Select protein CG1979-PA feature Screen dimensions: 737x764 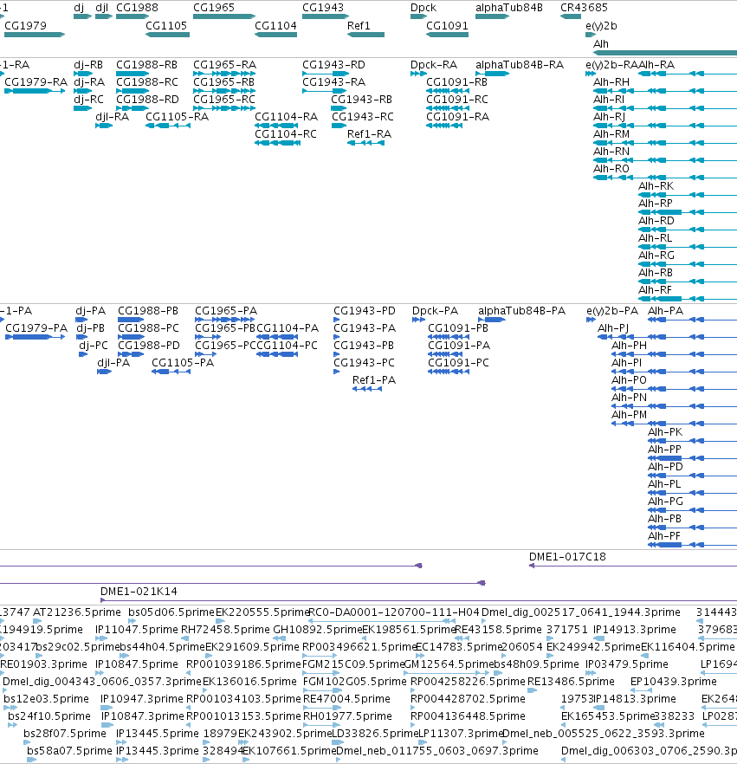pos(35,337)
